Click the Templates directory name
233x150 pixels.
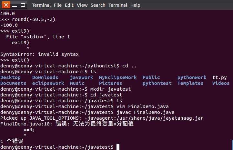190,83
